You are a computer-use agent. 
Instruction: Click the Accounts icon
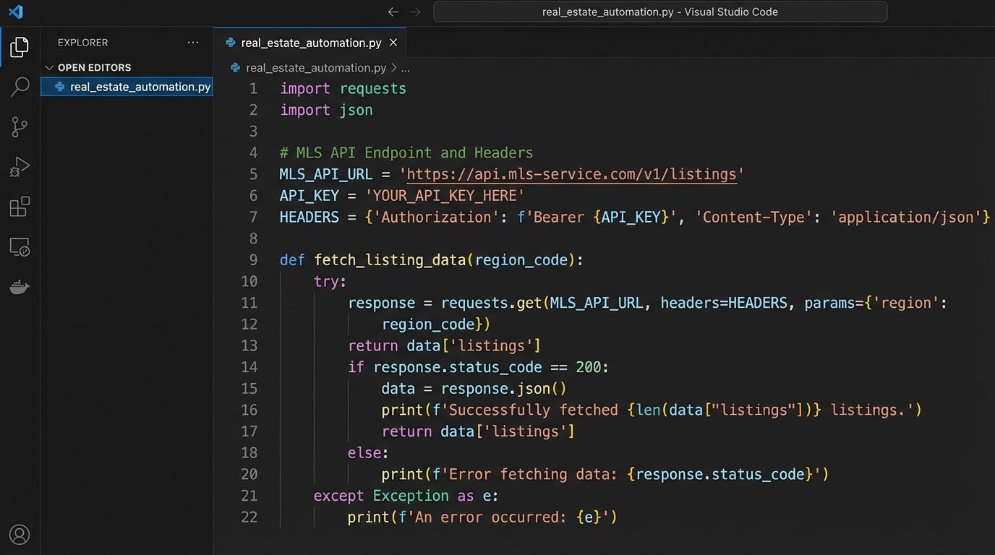[x=20, y=535]
